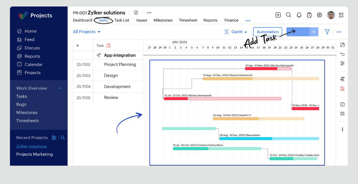Switch to the Dashboard tab
358x184 pixels.
(x=82, y=20)
